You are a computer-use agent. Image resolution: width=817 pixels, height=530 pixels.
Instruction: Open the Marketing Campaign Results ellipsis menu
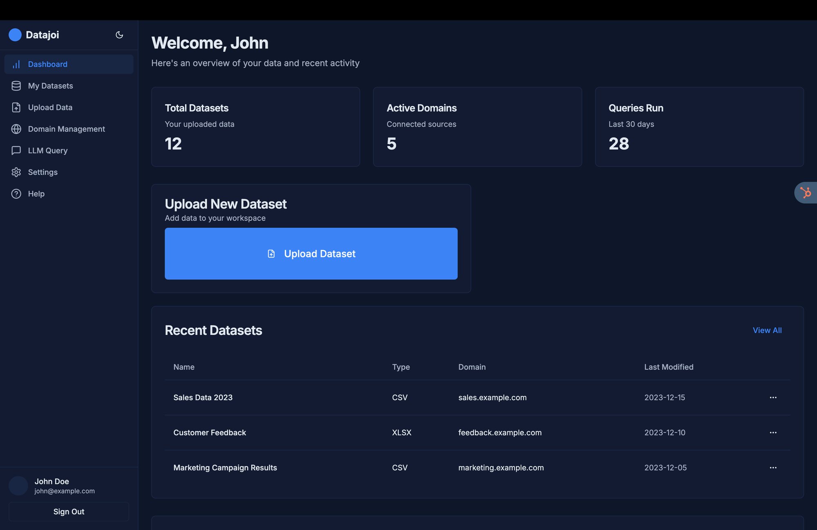(773, 468)
